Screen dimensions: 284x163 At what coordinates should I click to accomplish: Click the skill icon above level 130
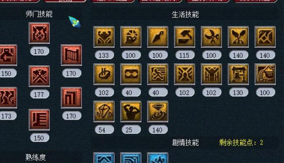point(238,74)
